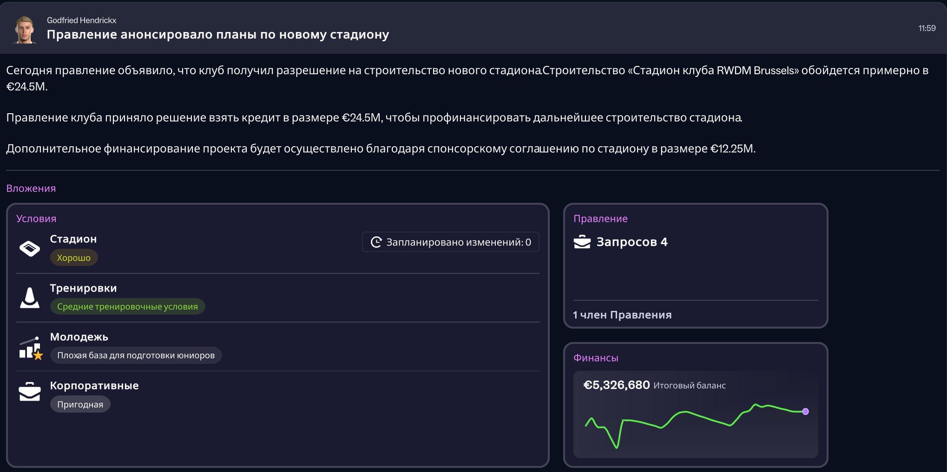Click 'Плохая база для подготовки юниоров' badge

pos(136,356)
